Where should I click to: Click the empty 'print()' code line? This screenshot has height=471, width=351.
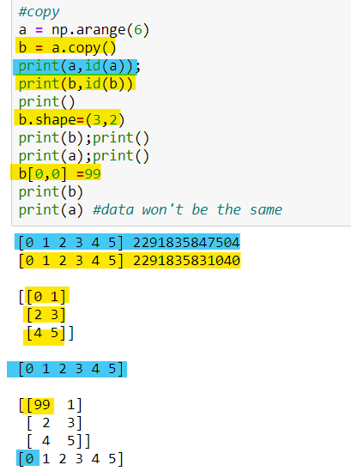pos(46,102)
